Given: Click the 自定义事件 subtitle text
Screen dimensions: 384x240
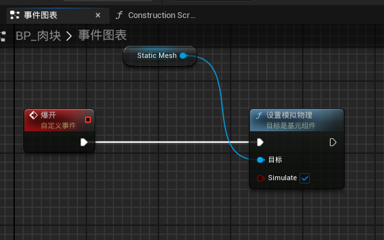Looking at the screenshot, I should click(x=58, y=125).
